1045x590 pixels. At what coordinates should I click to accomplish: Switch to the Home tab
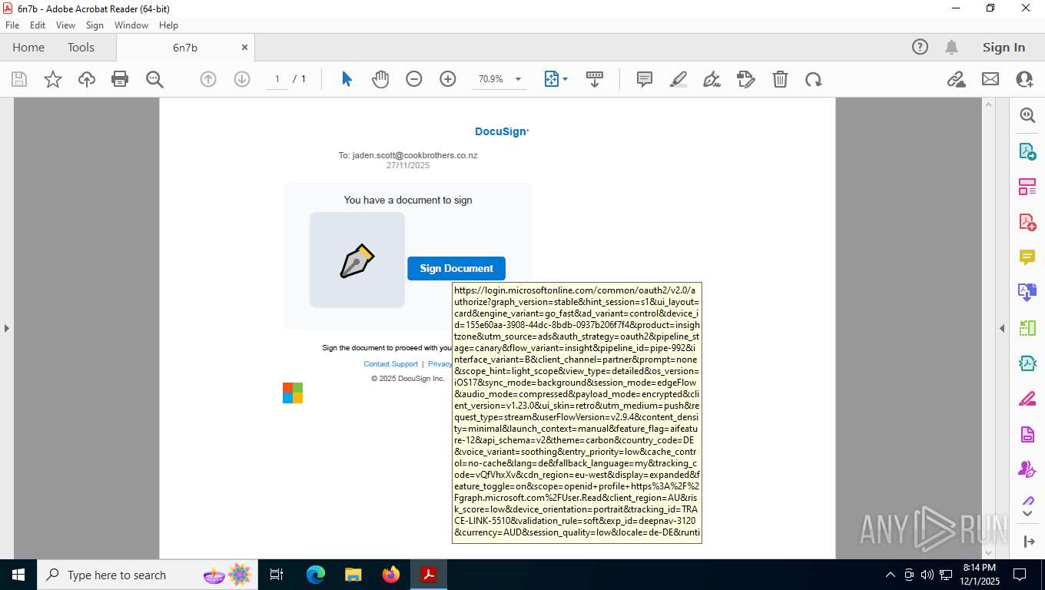(28, 47)
